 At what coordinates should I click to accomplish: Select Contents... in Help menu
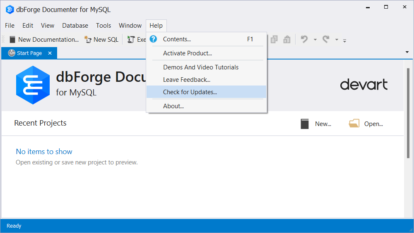207,39
